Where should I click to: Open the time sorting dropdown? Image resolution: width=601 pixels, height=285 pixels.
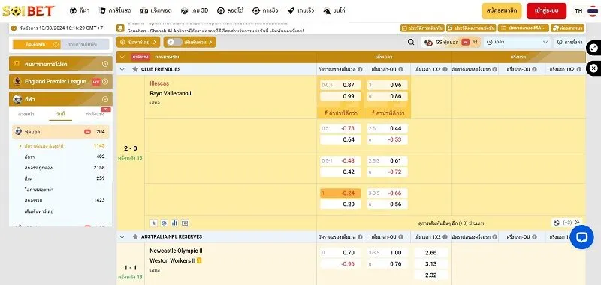[518, 43]
